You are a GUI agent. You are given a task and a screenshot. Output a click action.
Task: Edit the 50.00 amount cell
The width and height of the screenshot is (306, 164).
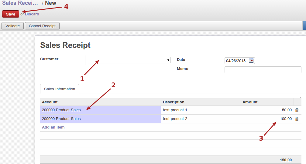(x=267, y=110)
